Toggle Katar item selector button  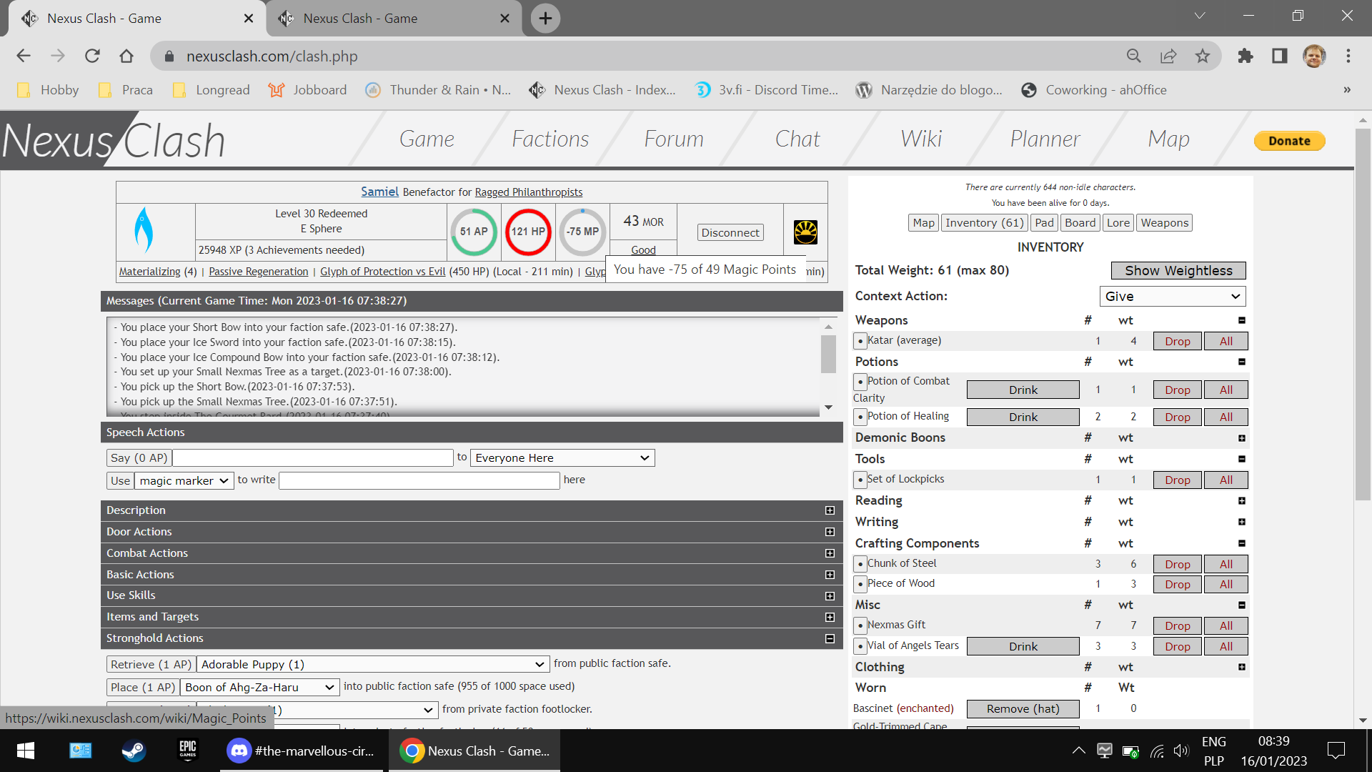click(x=860, y=341)
